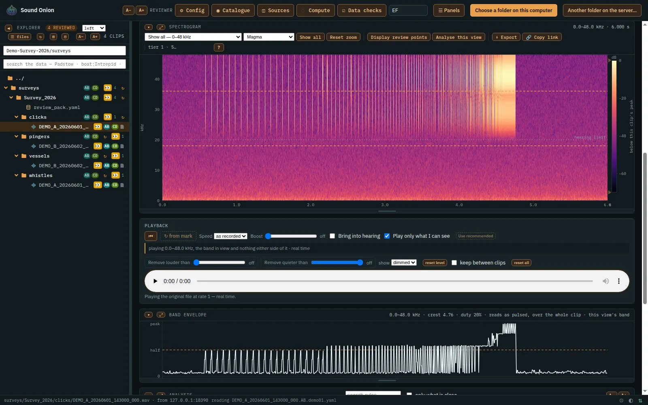Tick the keep between clips checkbox

pyautogui.click(x=454, y=263)
